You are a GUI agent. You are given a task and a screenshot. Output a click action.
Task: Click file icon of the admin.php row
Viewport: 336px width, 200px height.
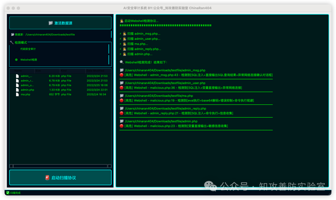pos(17,90)
